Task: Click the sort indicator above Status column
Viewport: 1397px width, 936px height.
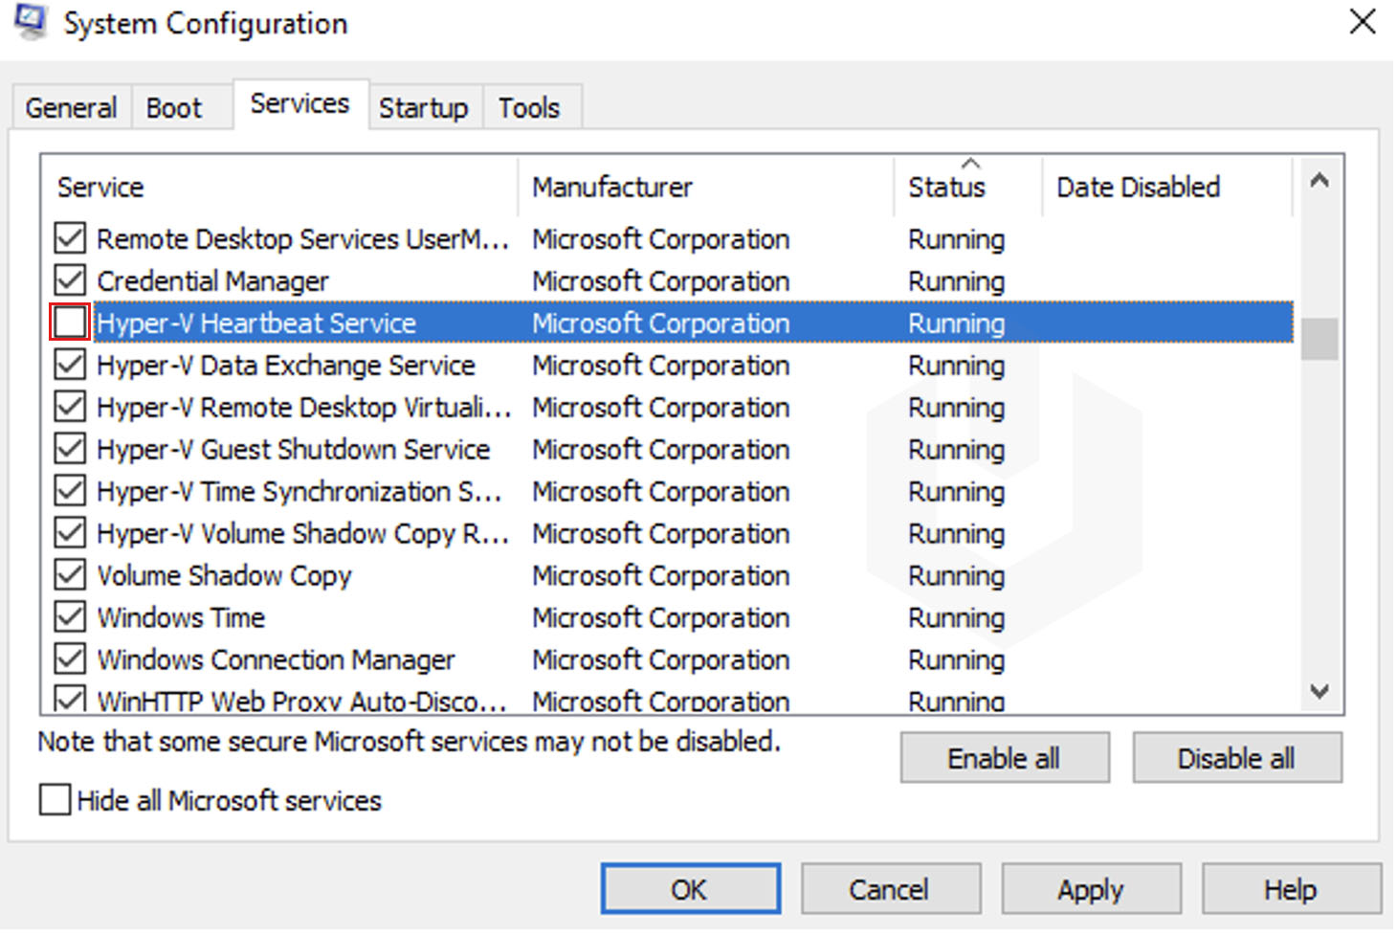Action: tap(970, 161)
